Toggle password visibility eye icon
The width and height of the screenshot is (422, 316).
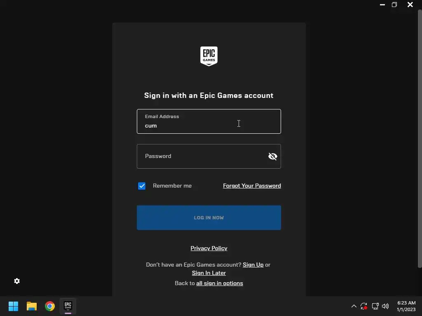click(273, 156)
